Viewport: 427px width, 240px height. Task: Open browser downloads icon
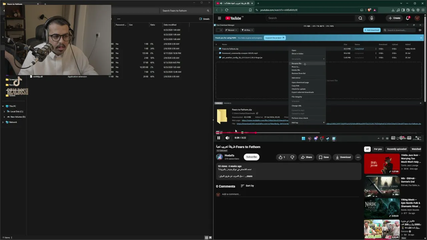coord(393,10)
